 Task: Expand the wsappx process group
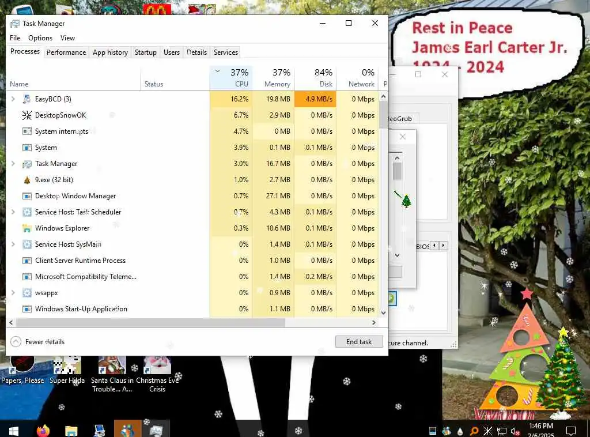[13, 293]
